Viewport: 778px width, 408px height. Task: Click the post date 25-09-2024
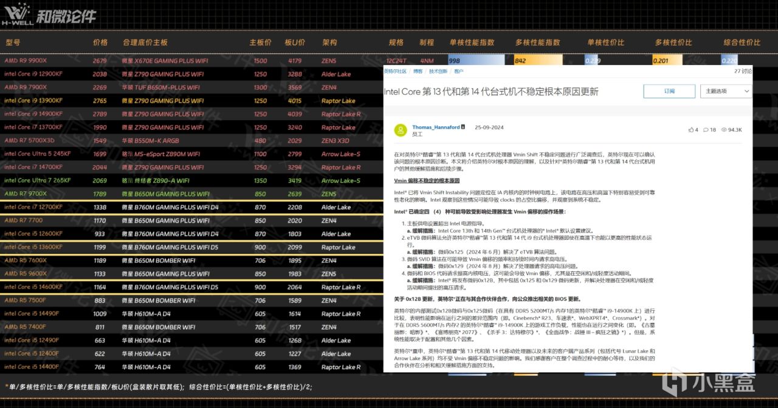pyautogui.click(x=489, y=127)
